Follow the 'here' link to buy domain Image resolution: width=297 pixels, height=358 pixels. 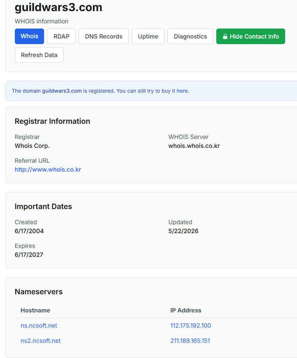pyautogui.click(x=182, y=91)
